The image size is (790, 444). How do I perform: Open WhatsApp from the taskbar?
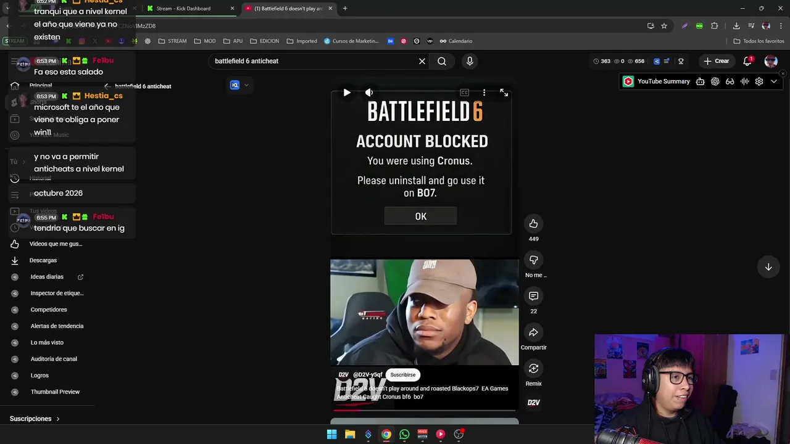404,434
